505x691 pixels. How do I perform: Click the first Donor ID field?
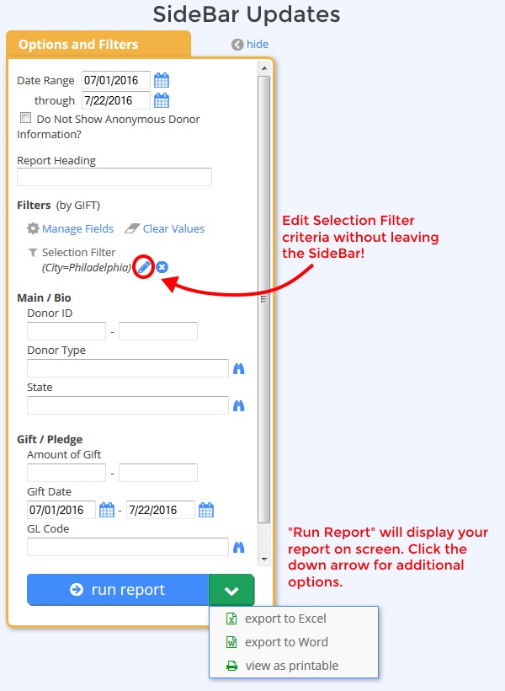[x=66, y=331]
